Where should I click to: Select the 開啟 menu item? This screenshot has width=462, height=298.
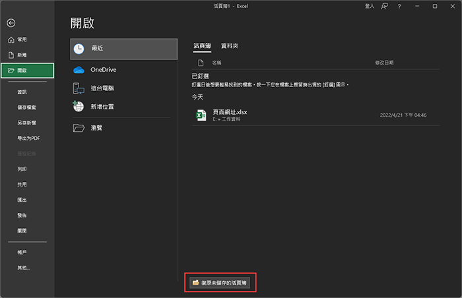pyautogui.click(x=28, y=71)
